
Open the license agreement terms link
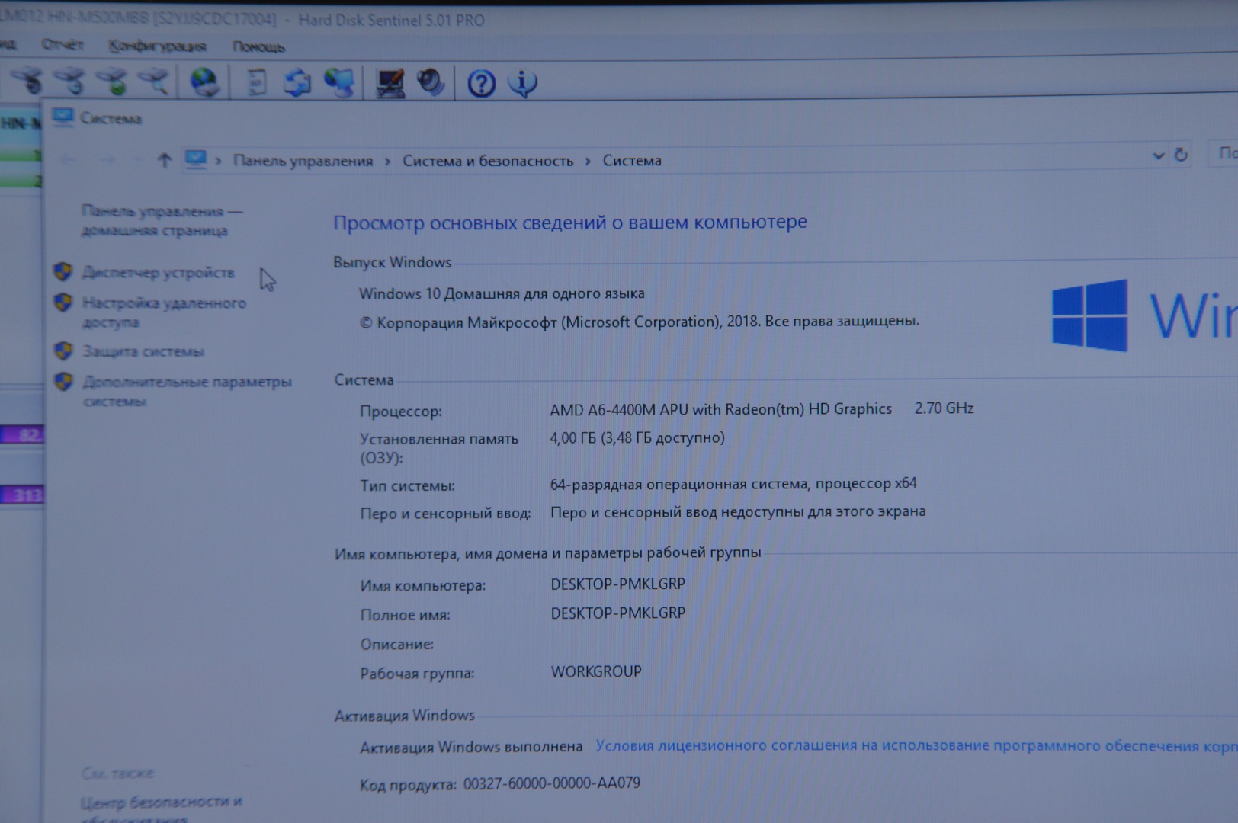(x=915, y=746)
